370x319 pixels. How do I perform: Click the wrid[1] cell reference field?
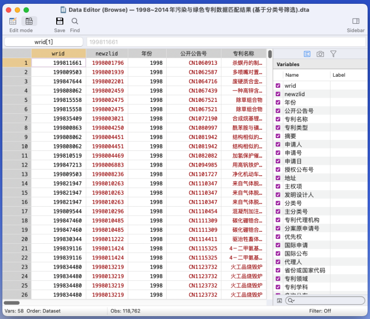click(x=44, y=42)
